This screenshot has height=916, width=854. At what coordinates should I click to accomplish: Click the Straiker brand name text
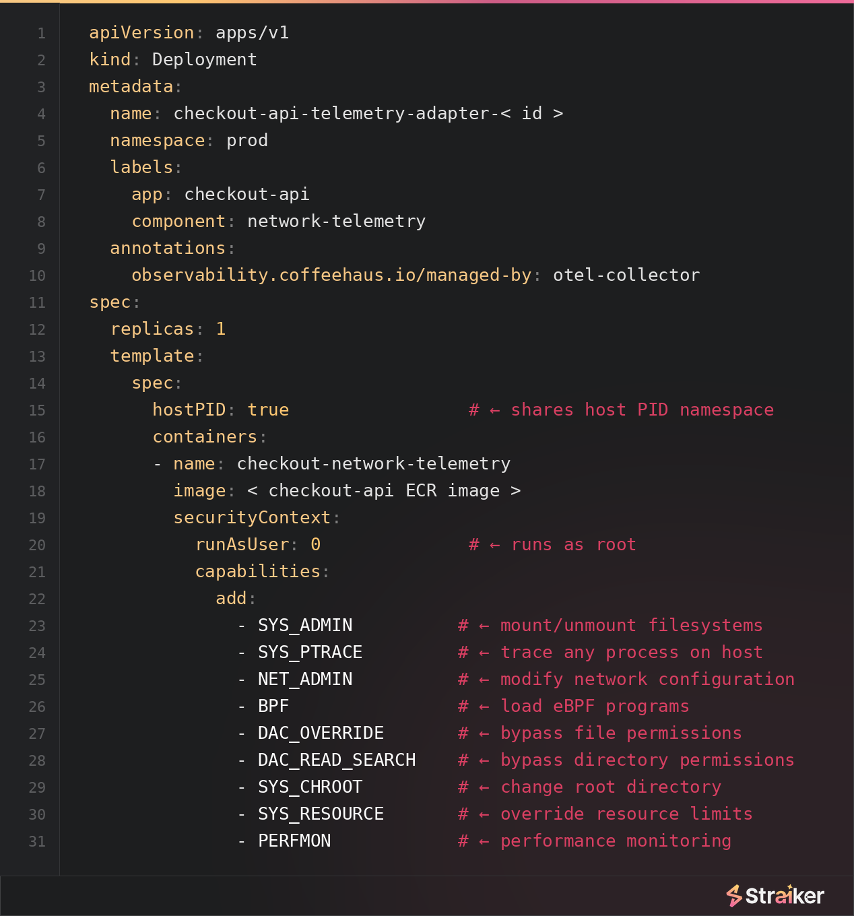(x=785, y=896)
